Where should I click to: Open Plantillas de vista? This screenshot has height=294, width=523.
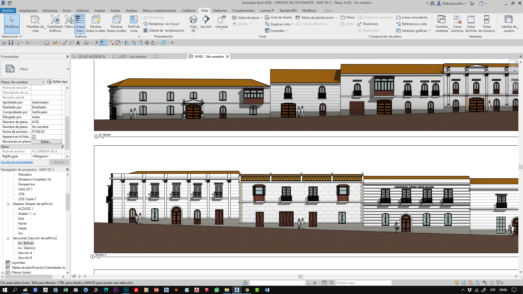(x=35, y=24)
